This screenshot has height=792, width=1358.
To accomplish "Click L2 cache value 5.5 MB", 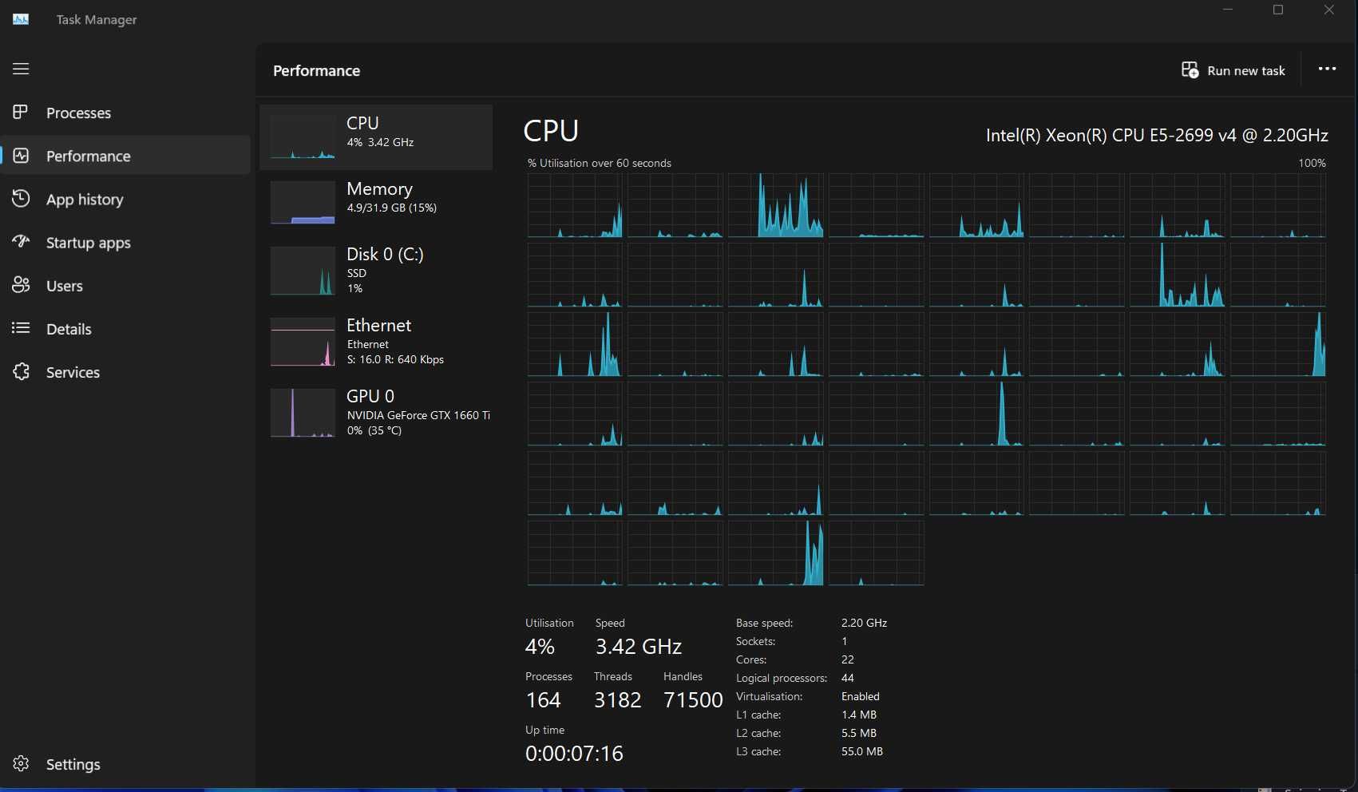I will pos(859,733).
